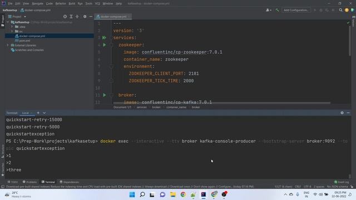Viewport: 356px width, 200px height.
Task: Run all services with double-arrow gutter icon
Action: coord(104,38)
